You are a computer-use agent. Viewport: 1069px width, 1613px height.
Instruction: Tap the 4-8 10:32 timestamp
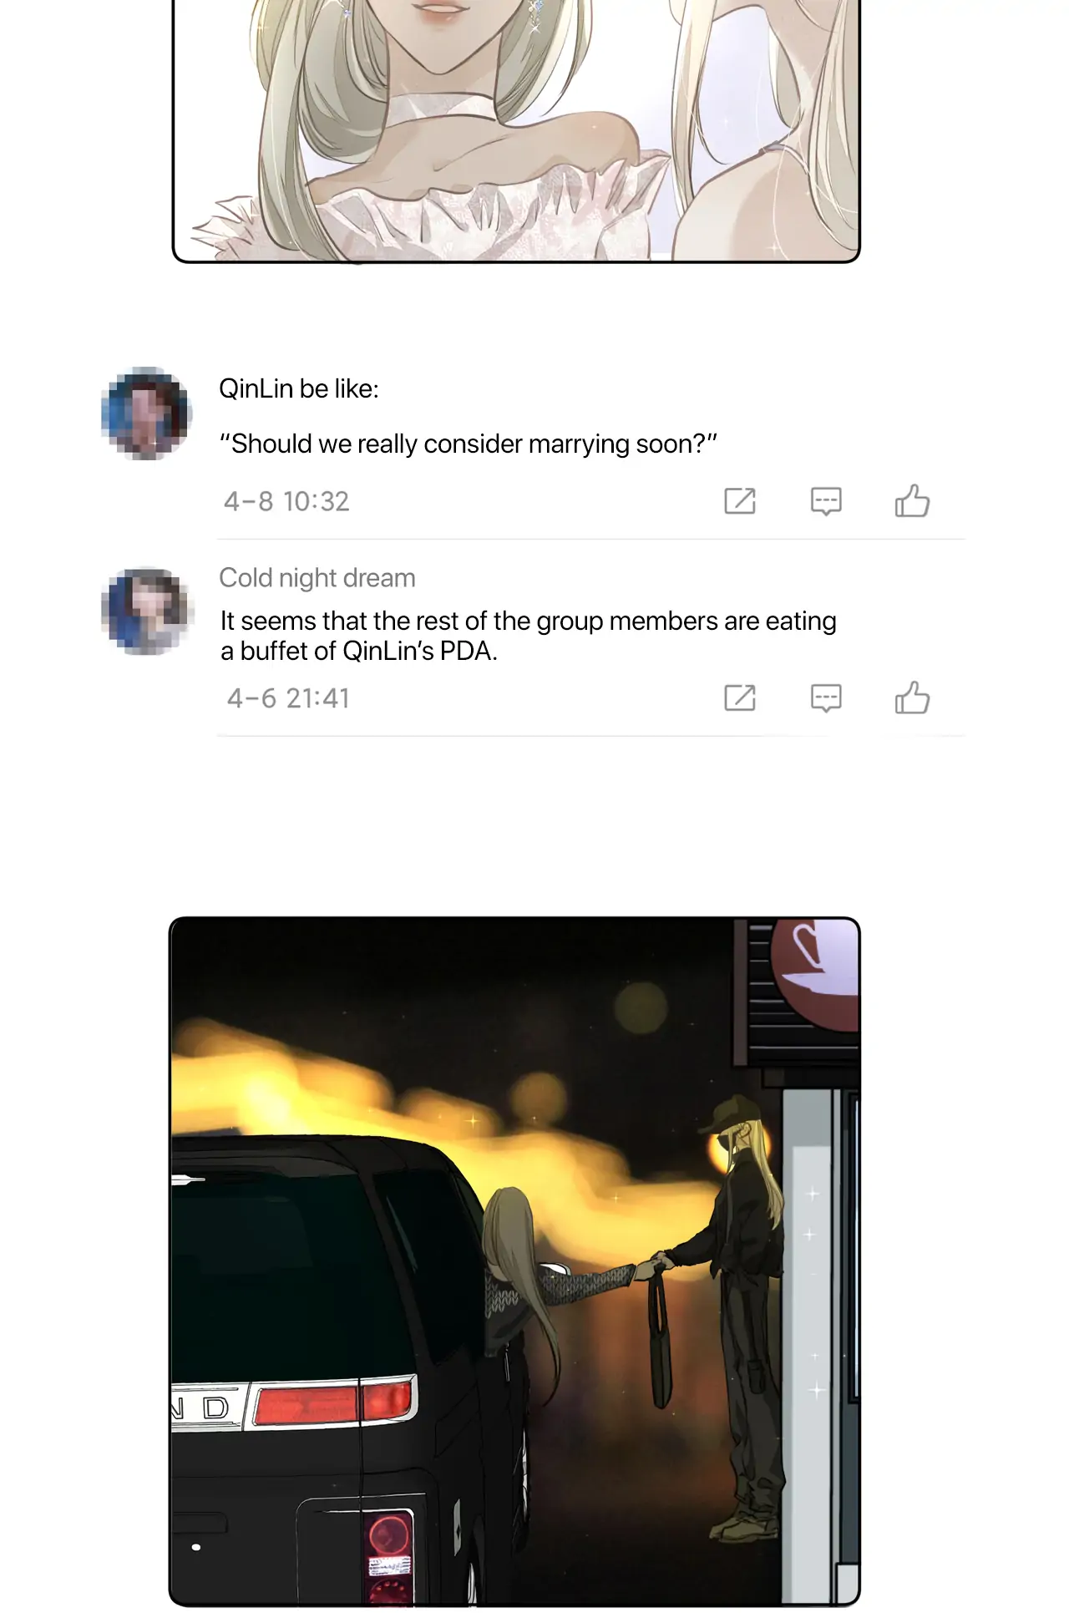tap(286, 501)
